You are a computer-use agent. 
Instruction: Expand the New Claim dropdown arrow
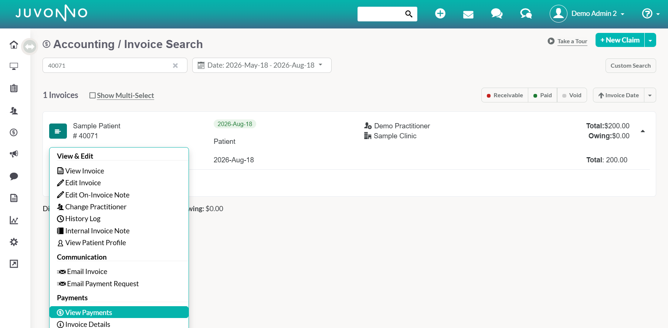(650, 40)
